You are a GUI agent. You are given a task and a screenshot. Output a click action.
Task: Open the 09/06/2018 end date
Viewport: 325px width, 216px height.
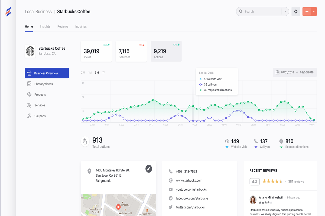(307, 72)
